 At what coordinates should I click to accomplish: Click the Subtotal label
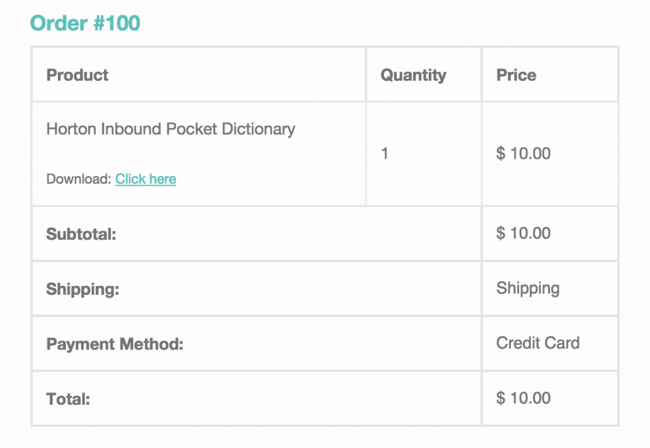[x=81, y=234]
